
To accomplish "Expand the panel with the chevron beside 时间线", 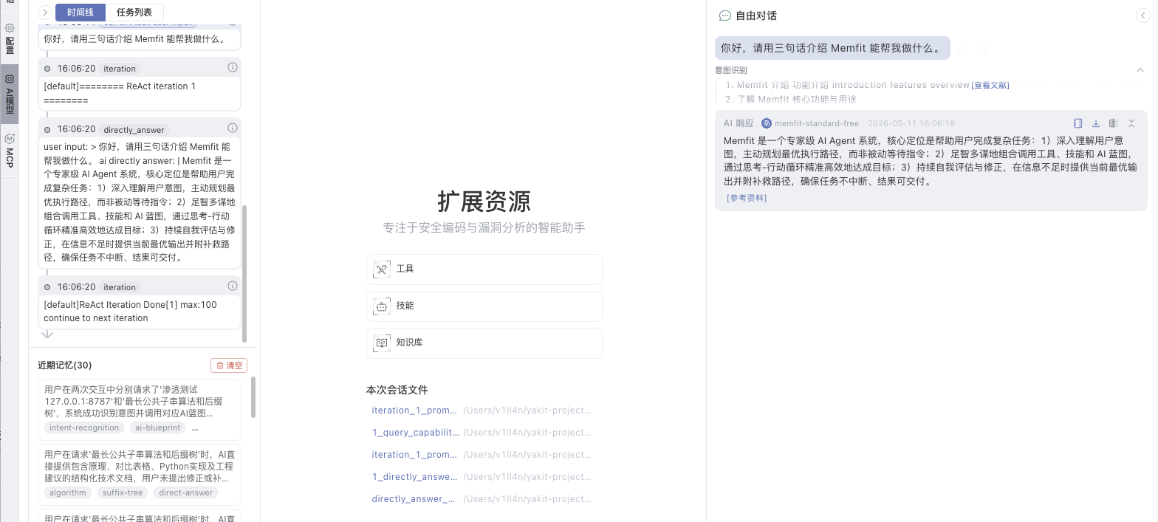I will (45, 13).
